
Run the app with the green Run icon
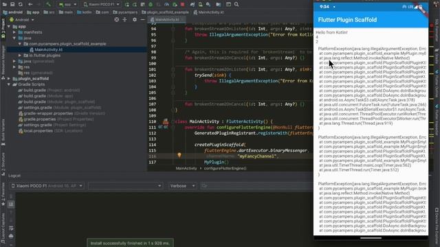(x=126, y=4)
